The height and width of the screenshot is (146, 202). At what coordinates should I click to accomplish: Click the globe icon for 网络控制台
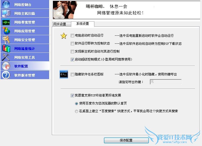click(x=6, y=4)
